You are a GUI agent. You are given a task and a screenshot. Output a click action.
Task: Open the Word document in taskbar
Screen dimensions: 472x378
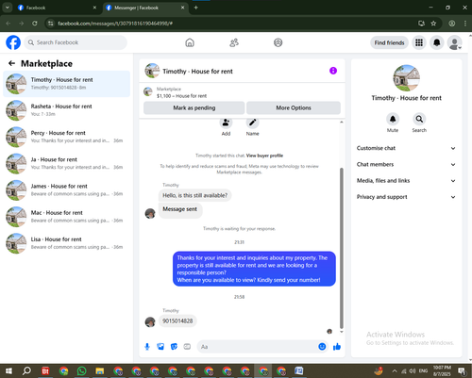coord(298,370)
